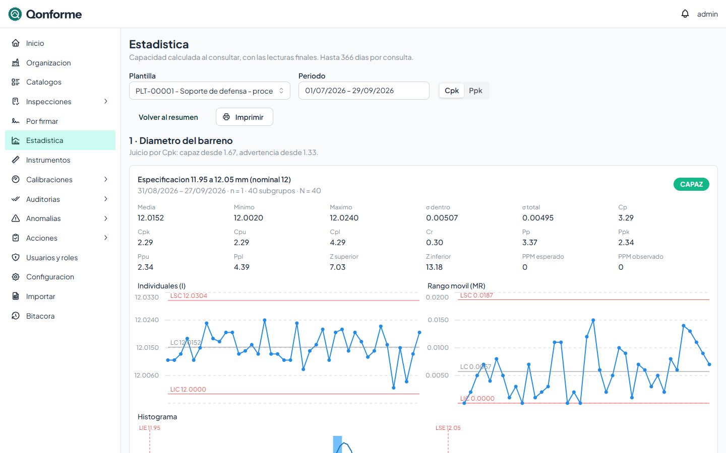Open the admin user menu

707,14
